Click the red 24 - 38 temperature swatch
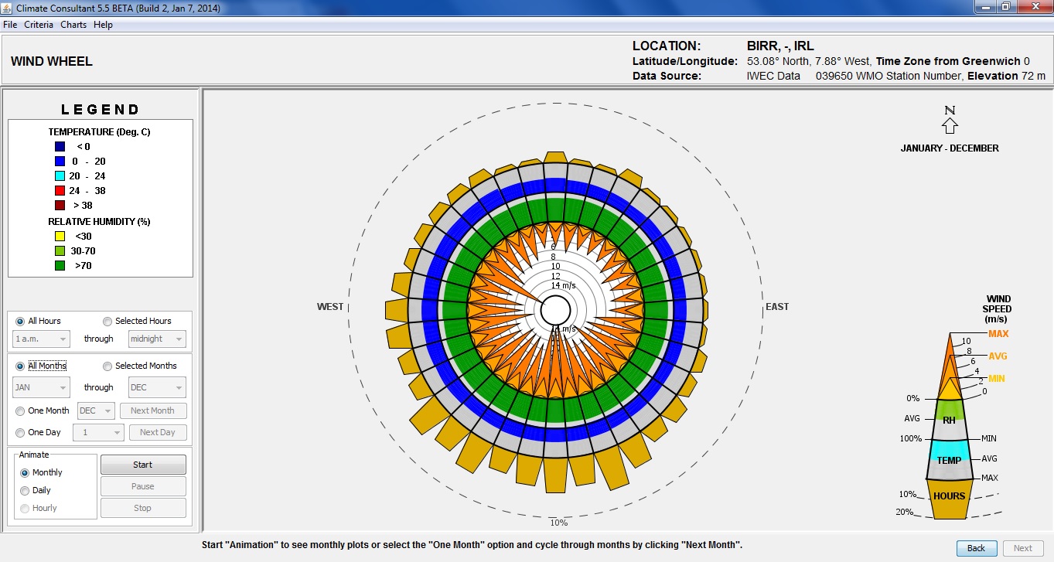The image size is (1054, 562). pos(60,191)
